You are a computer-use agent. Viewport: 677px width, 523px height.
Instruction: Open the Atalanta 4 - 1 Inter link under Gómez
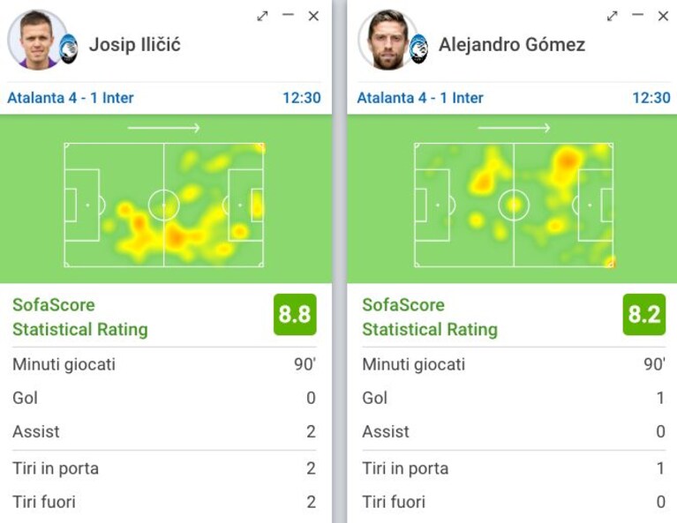(x=420, y=98)
